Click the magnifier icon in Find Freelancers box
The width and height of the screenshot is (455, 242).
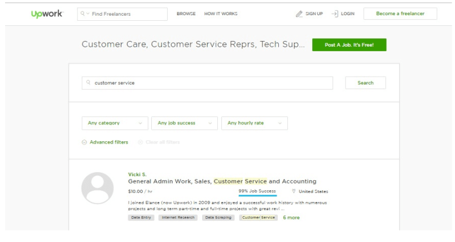82,14
